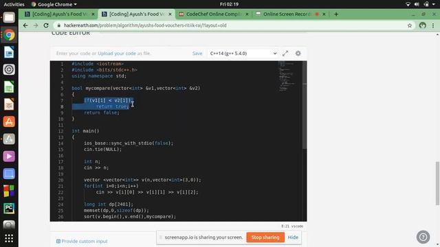440x247 pixels.
Task: Open the purple media player dock icon
Action: [9, 156]
